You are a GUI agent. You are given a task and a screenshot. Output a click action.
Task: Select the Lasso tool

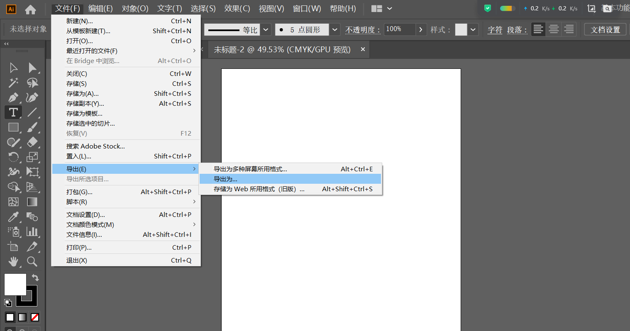click(x=32, y=83)
